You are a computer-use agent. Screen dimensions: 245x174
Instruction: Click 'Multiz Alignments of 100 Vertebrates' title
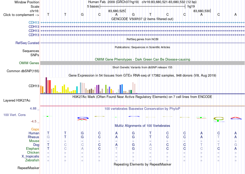pyautogui.click(x=142, y=126)
